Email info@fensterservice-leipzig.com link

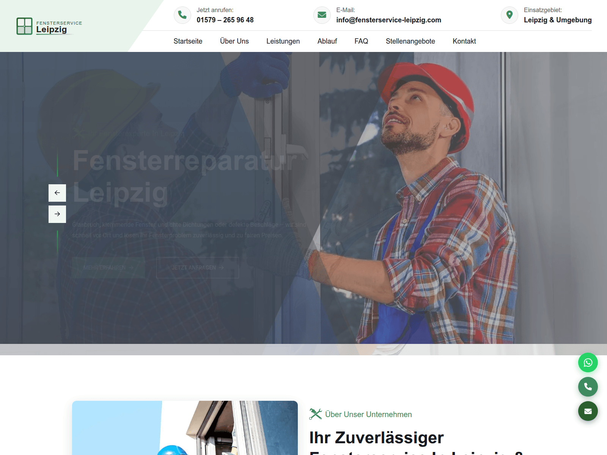[388, 20]
